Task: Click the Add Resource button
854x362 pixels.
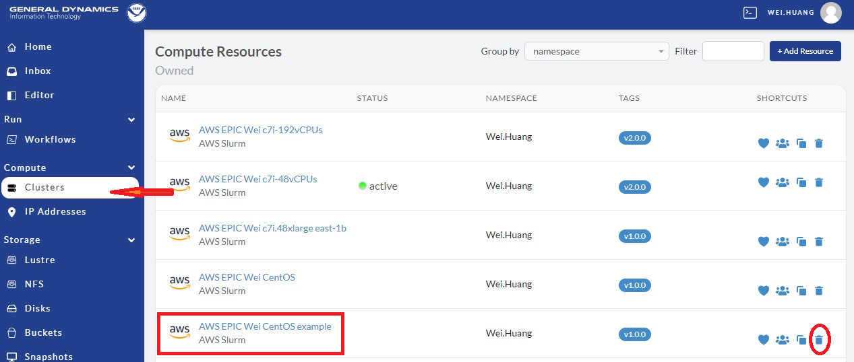Action: pyautogui.click(x=805, y=51)
